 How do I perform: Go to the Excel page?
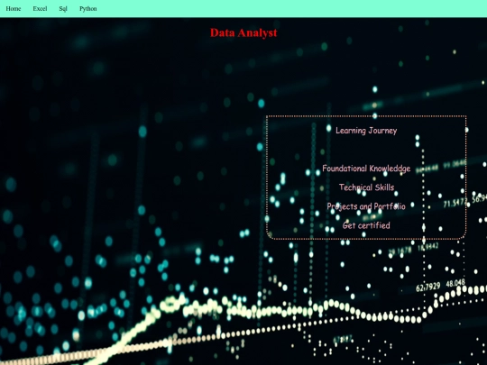tap(40, 9)
